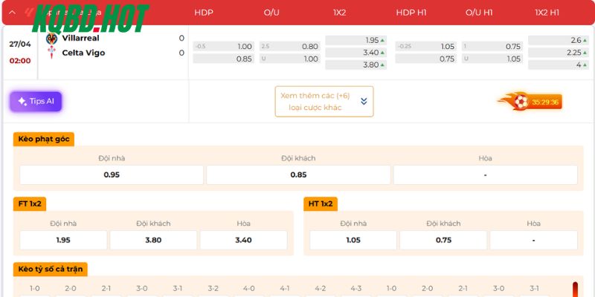Select HT 1x2 Đội nhà 1.05
595x297 pixels.
pos(353,240)
